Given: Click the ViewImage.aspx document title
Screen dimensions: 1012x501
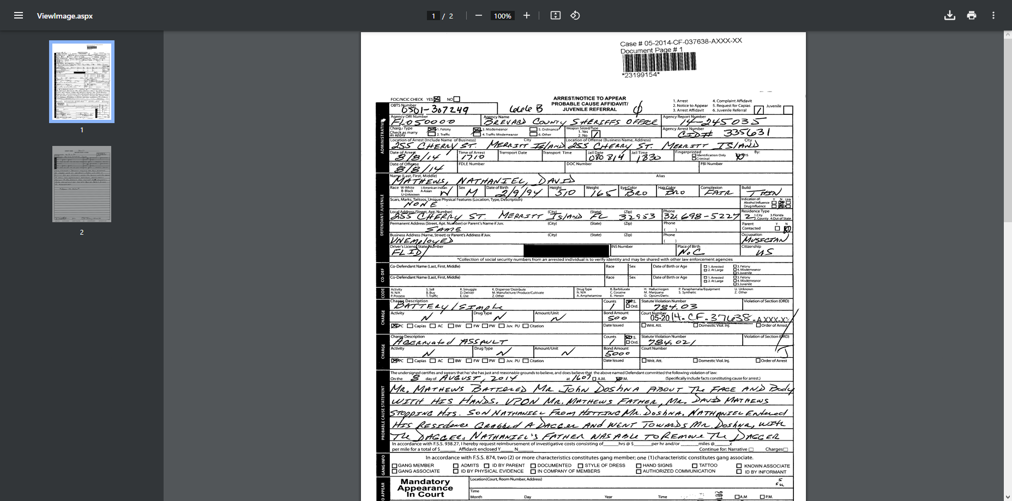Looking at the screenshot, I should tap(65, 16).
